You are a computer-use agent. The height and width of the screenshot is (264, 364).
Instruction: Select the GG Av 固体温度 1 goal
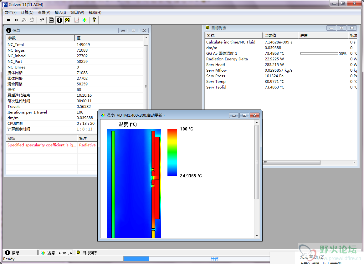pos(281,53)
